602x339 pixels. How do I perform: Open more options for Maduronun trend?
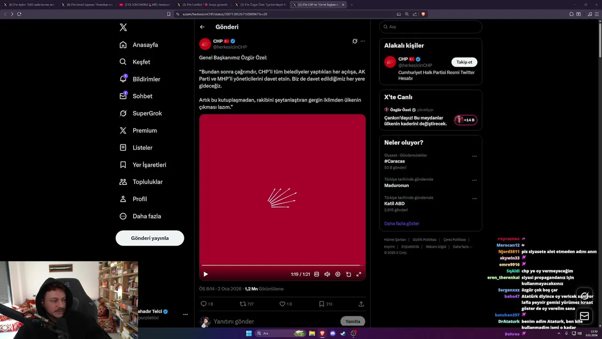474,180
